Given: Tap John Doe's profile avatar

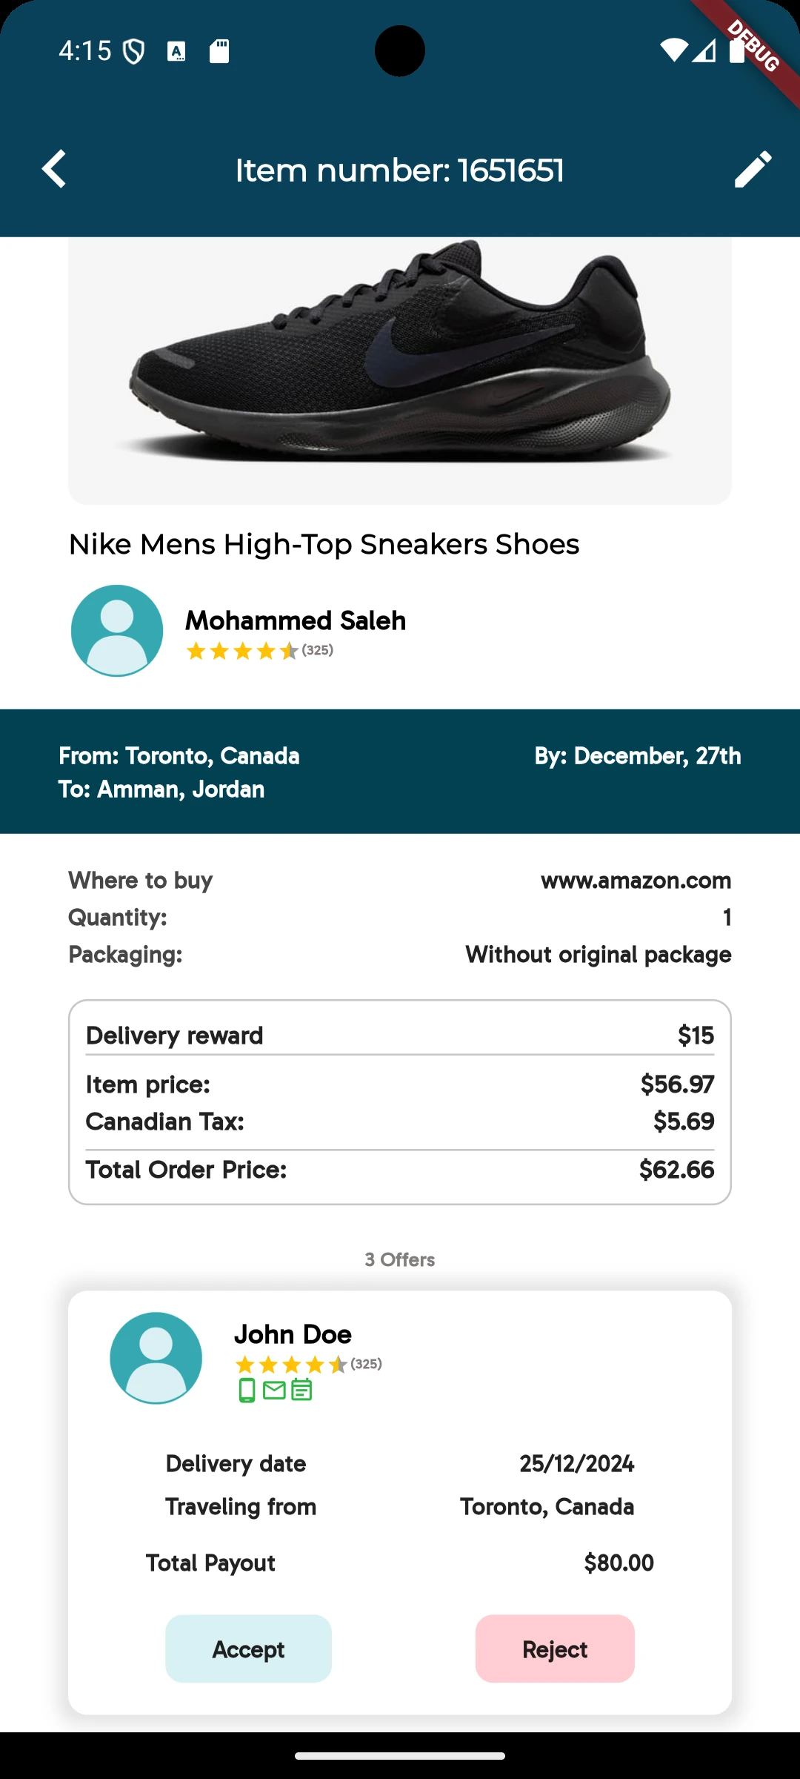Looking at the screenshot, I should (x=156, y=1358).
